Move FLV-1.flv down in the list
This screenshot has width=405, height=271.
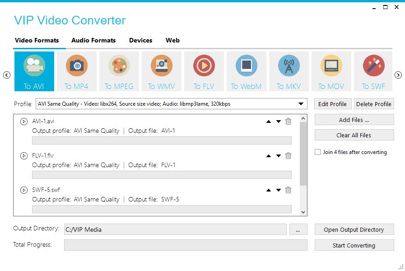(279, 156)
